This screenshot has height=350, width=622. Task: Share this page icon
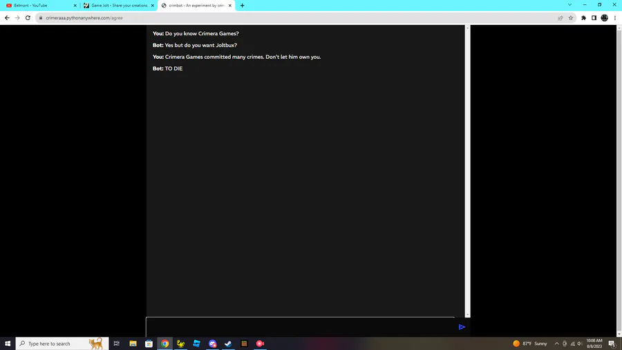(x=560, y=18)
